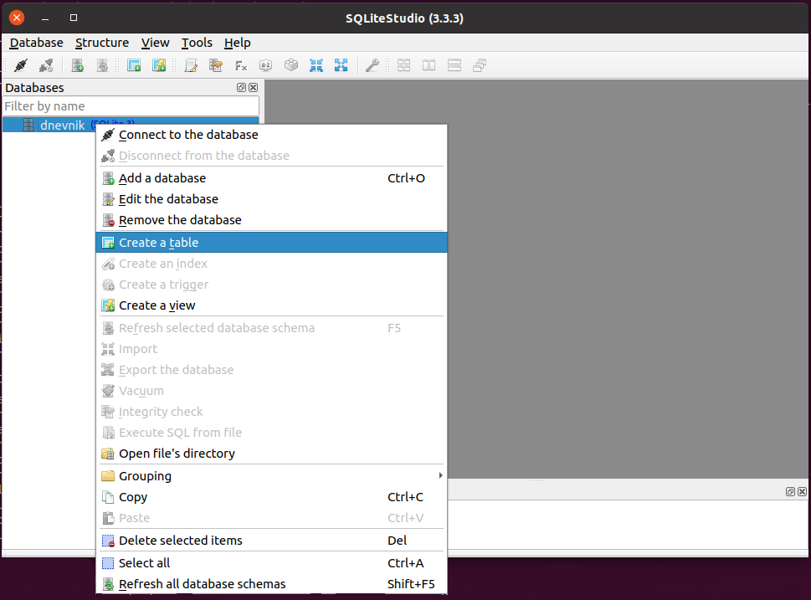Image resolution: width=811 pixels, height=600 pixels.
Task: Click the DDL history toolbar icon
Action: (216, 65)
